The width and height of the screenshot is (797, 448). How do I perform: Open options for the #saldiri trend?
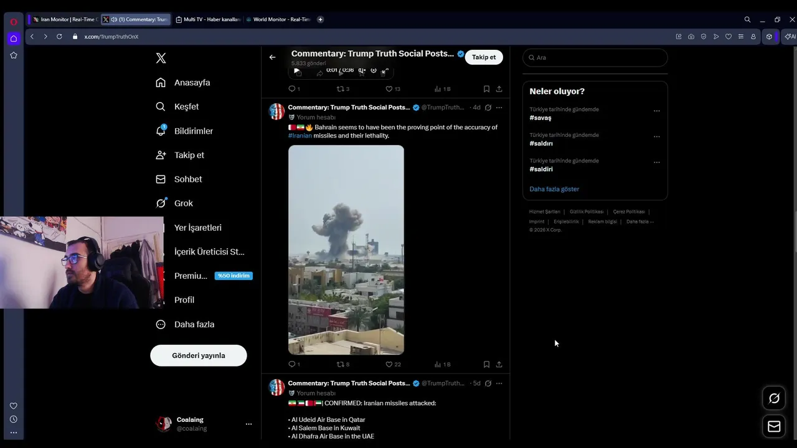pyautogui.click(x=656, y=162)
